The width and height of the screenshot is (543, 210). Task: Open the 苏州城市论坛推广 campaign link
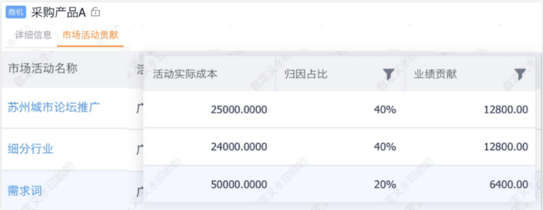(54, 107)
